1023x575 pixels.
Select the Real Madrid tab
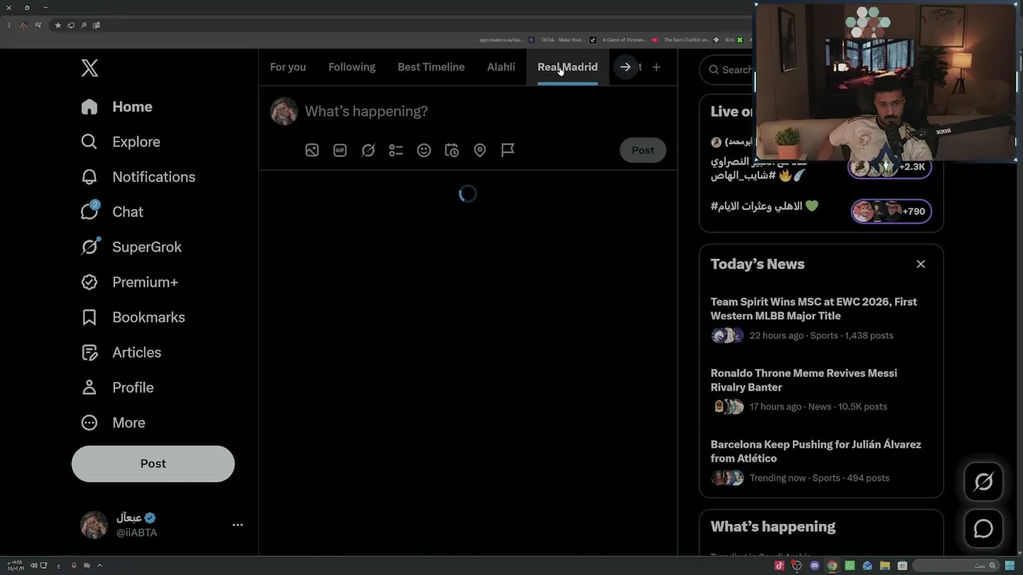click(x=567, y=67)
